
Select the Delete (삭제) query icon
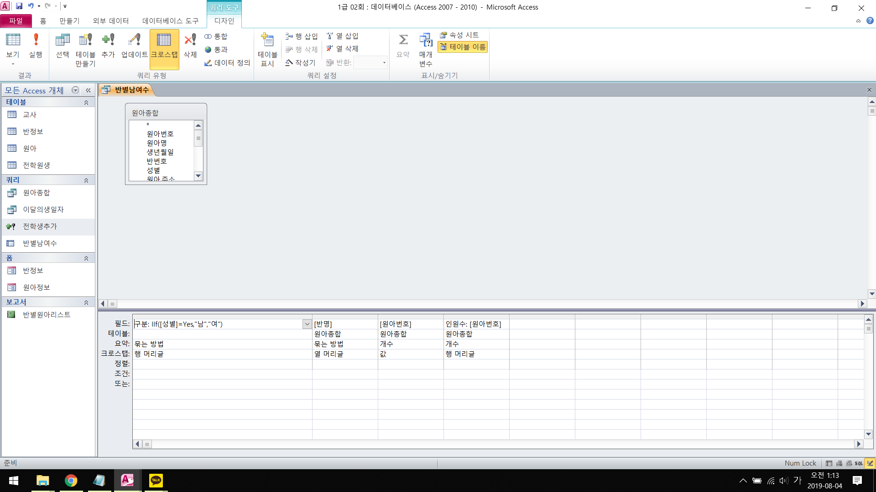tap(190, 45)
